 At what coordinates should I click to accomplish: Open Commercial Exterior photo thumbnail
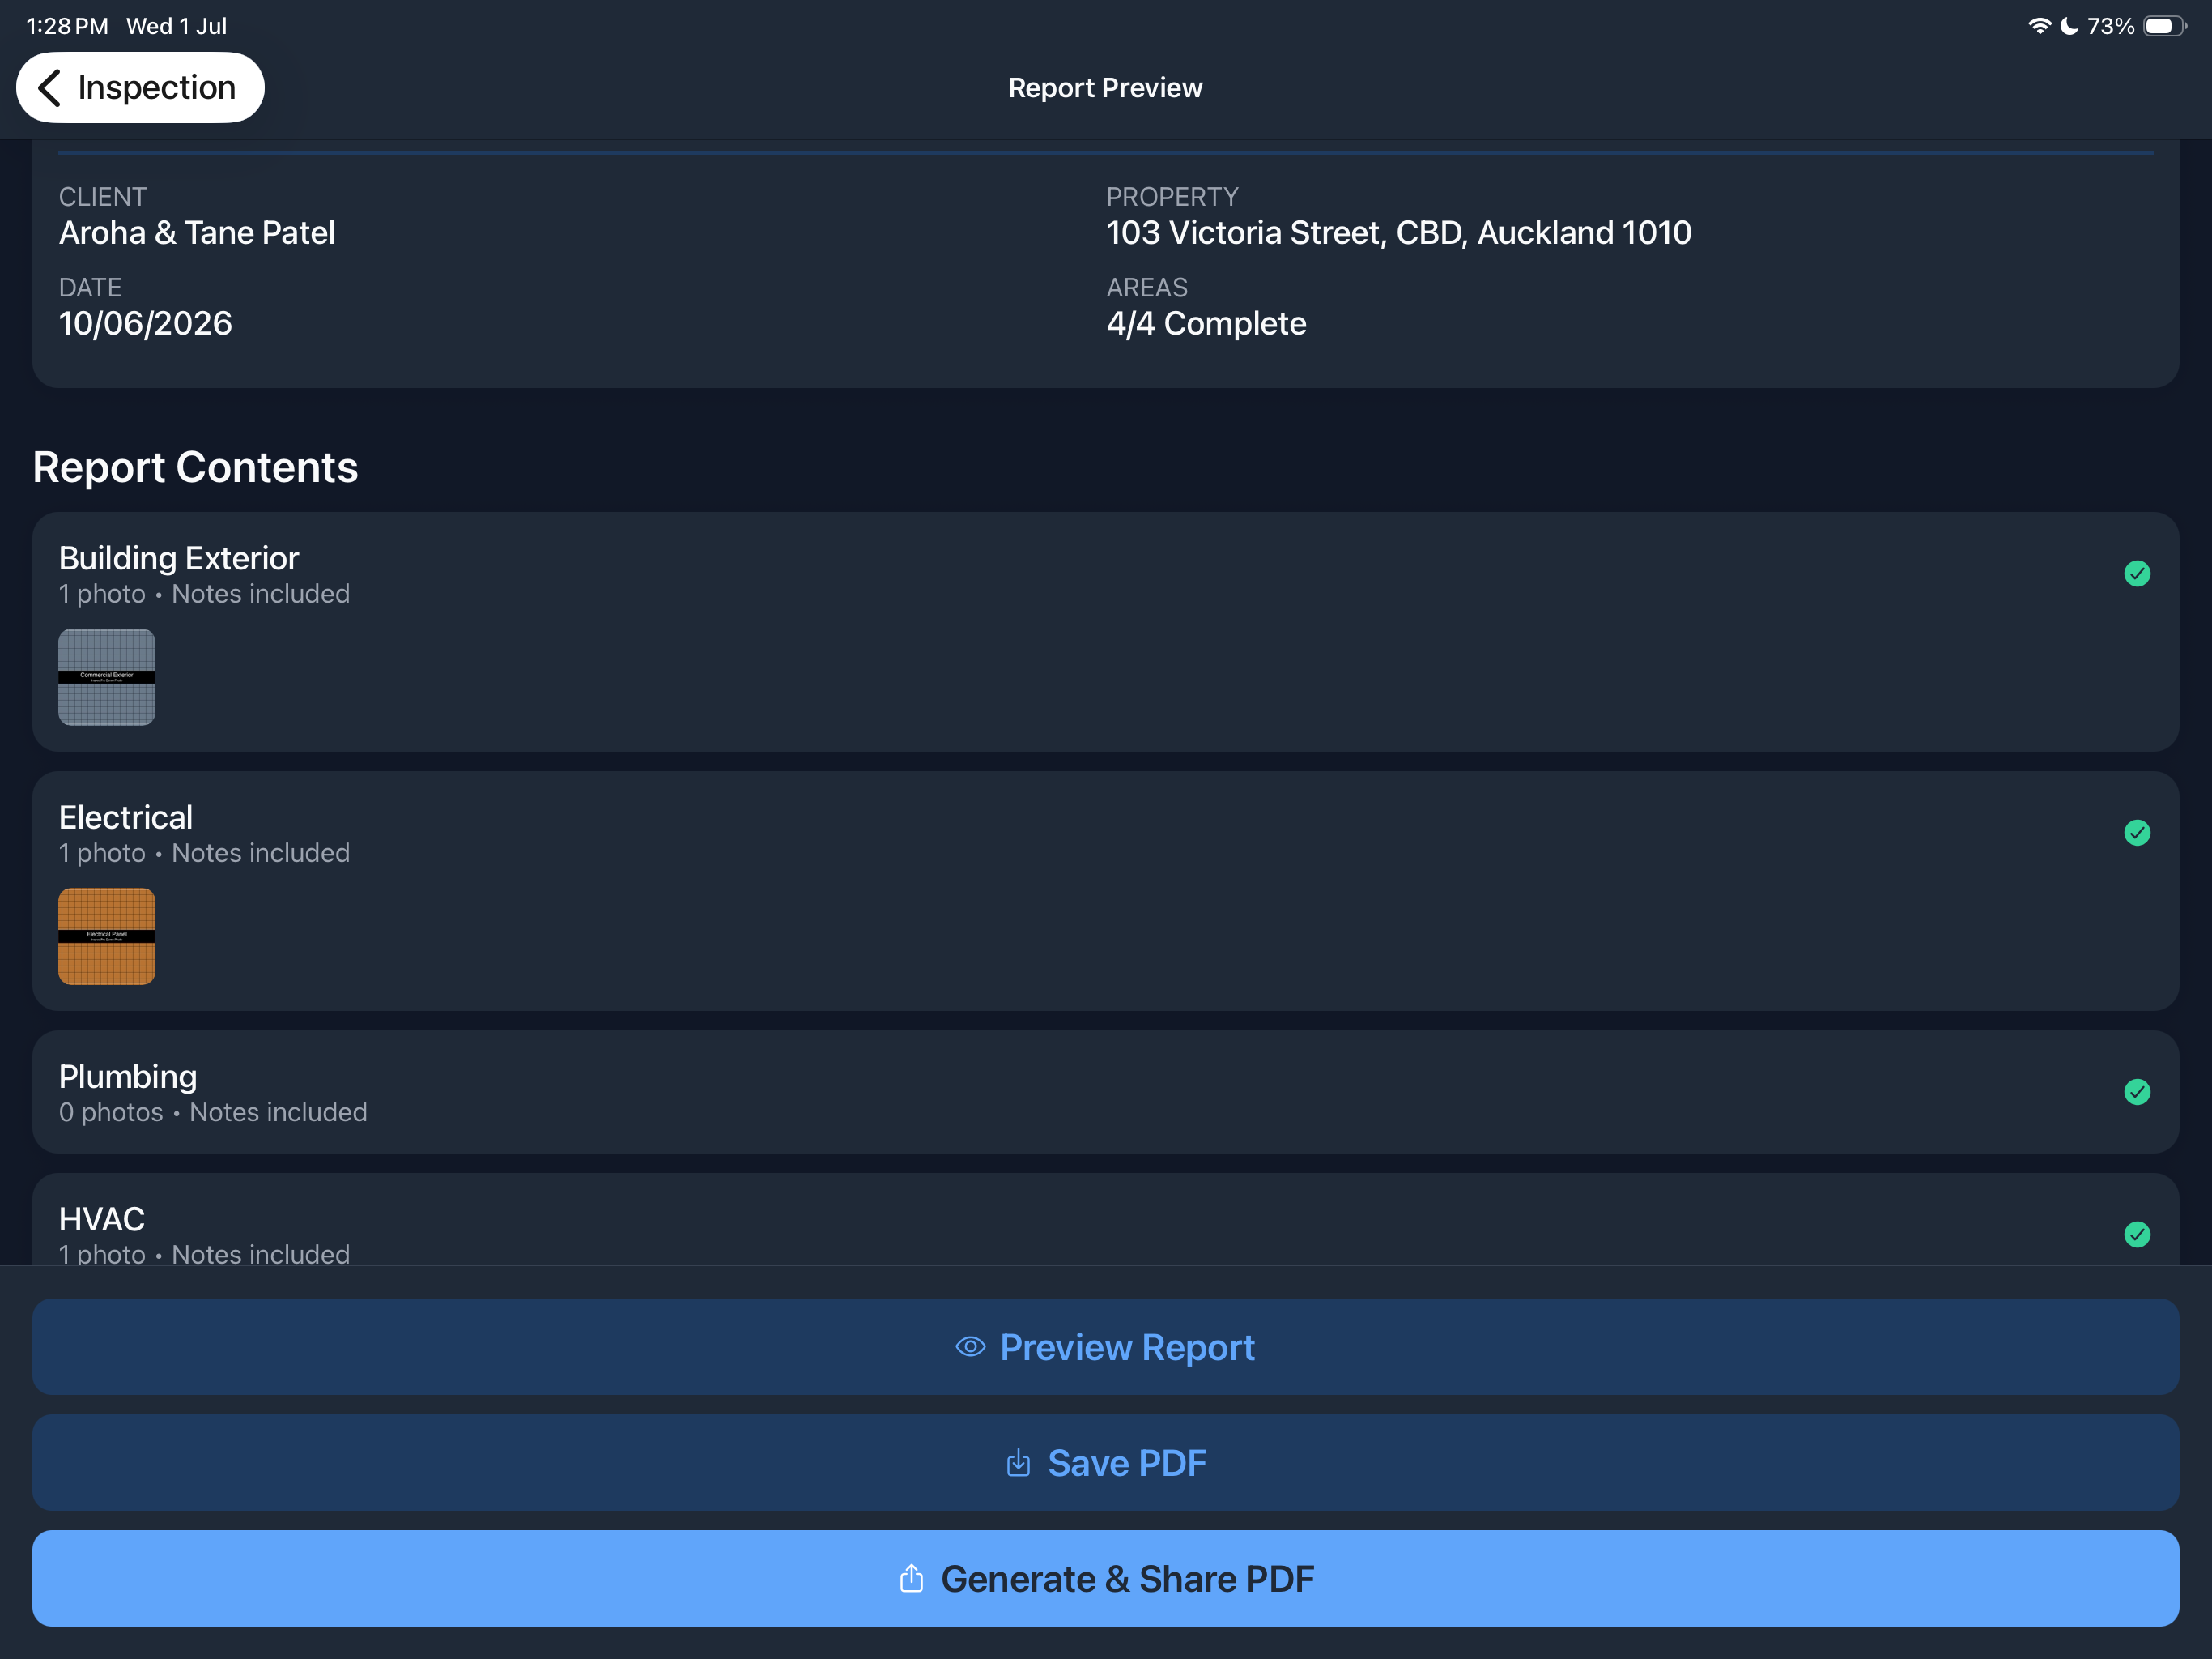(x=107, y=677)
